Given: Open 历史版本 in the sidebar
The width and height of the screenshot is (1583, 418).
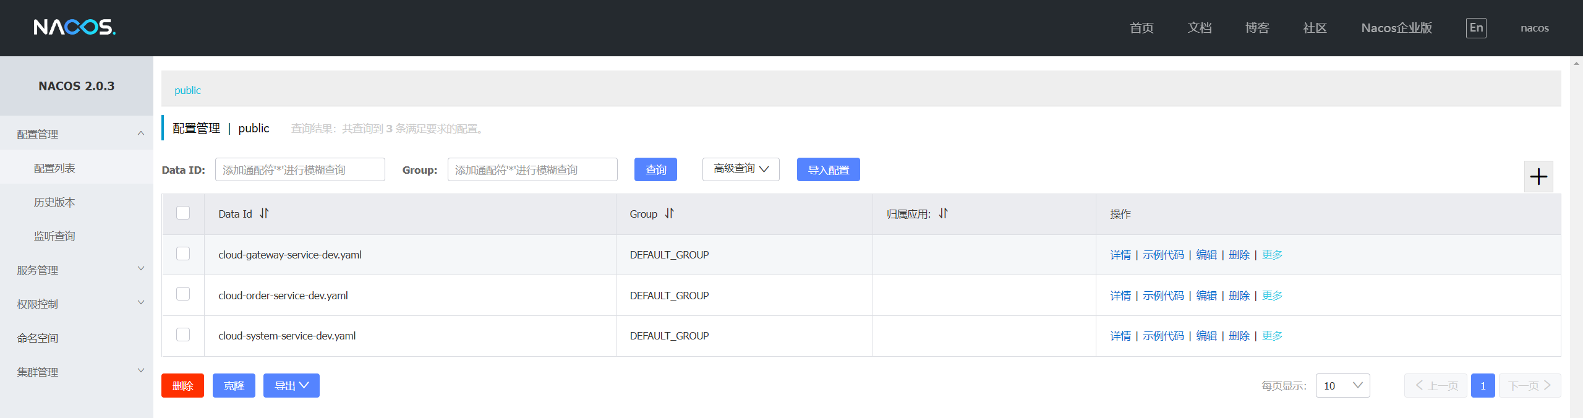Looking at the screenshot, I should tap(54, 202).
